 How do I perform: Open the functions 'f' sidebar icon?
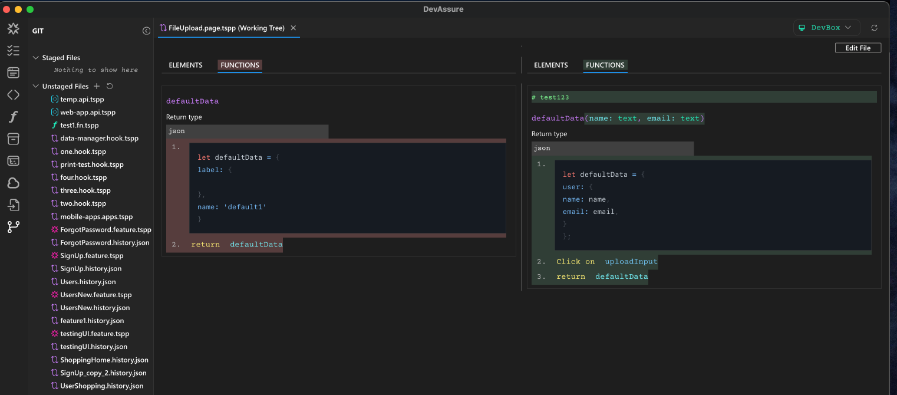coord(13,117)
